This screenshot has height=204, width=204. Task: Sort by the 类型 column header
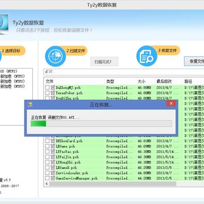point(110,82)
